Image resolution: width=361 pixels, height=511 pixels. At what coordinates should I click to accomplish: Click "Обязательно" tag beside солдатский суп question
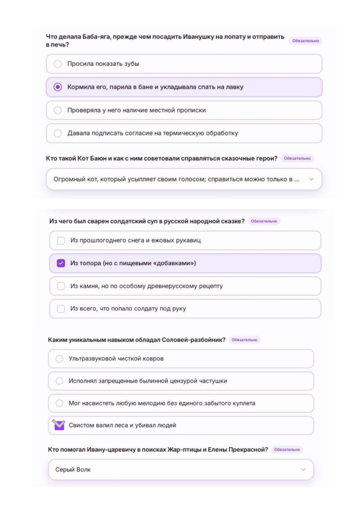point(263,221)
